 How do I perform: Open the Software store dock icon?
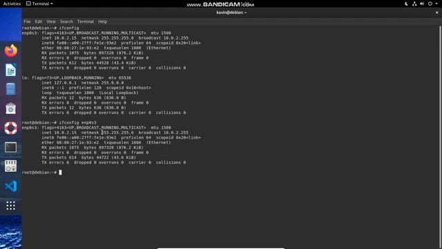tap(11, 109)
